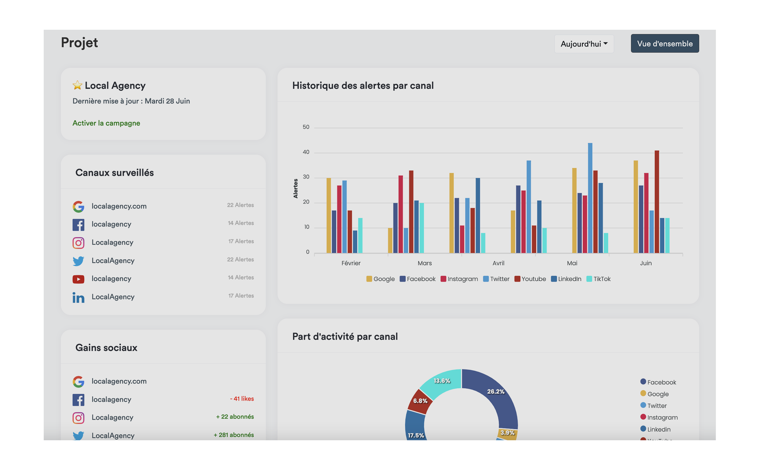
Task: Click the YouTube icon in Canaux surveillés
Action: pos(78,279)
